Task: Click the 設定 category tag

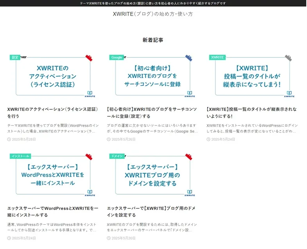Action: (15, 57)
